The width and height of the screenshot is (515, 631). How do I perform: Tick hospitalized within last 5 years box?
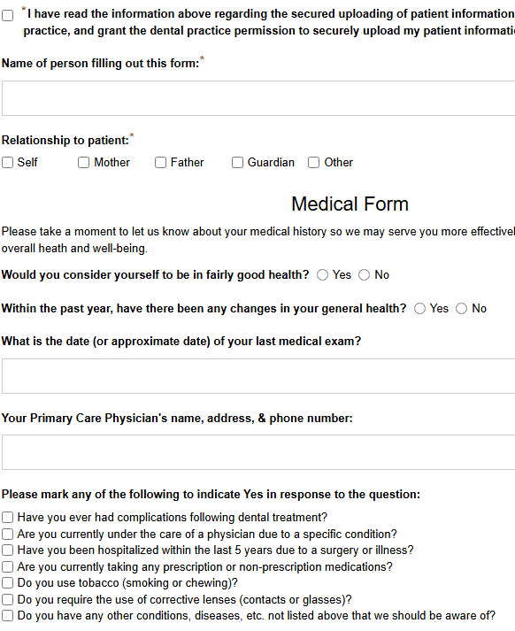(8, 550)
